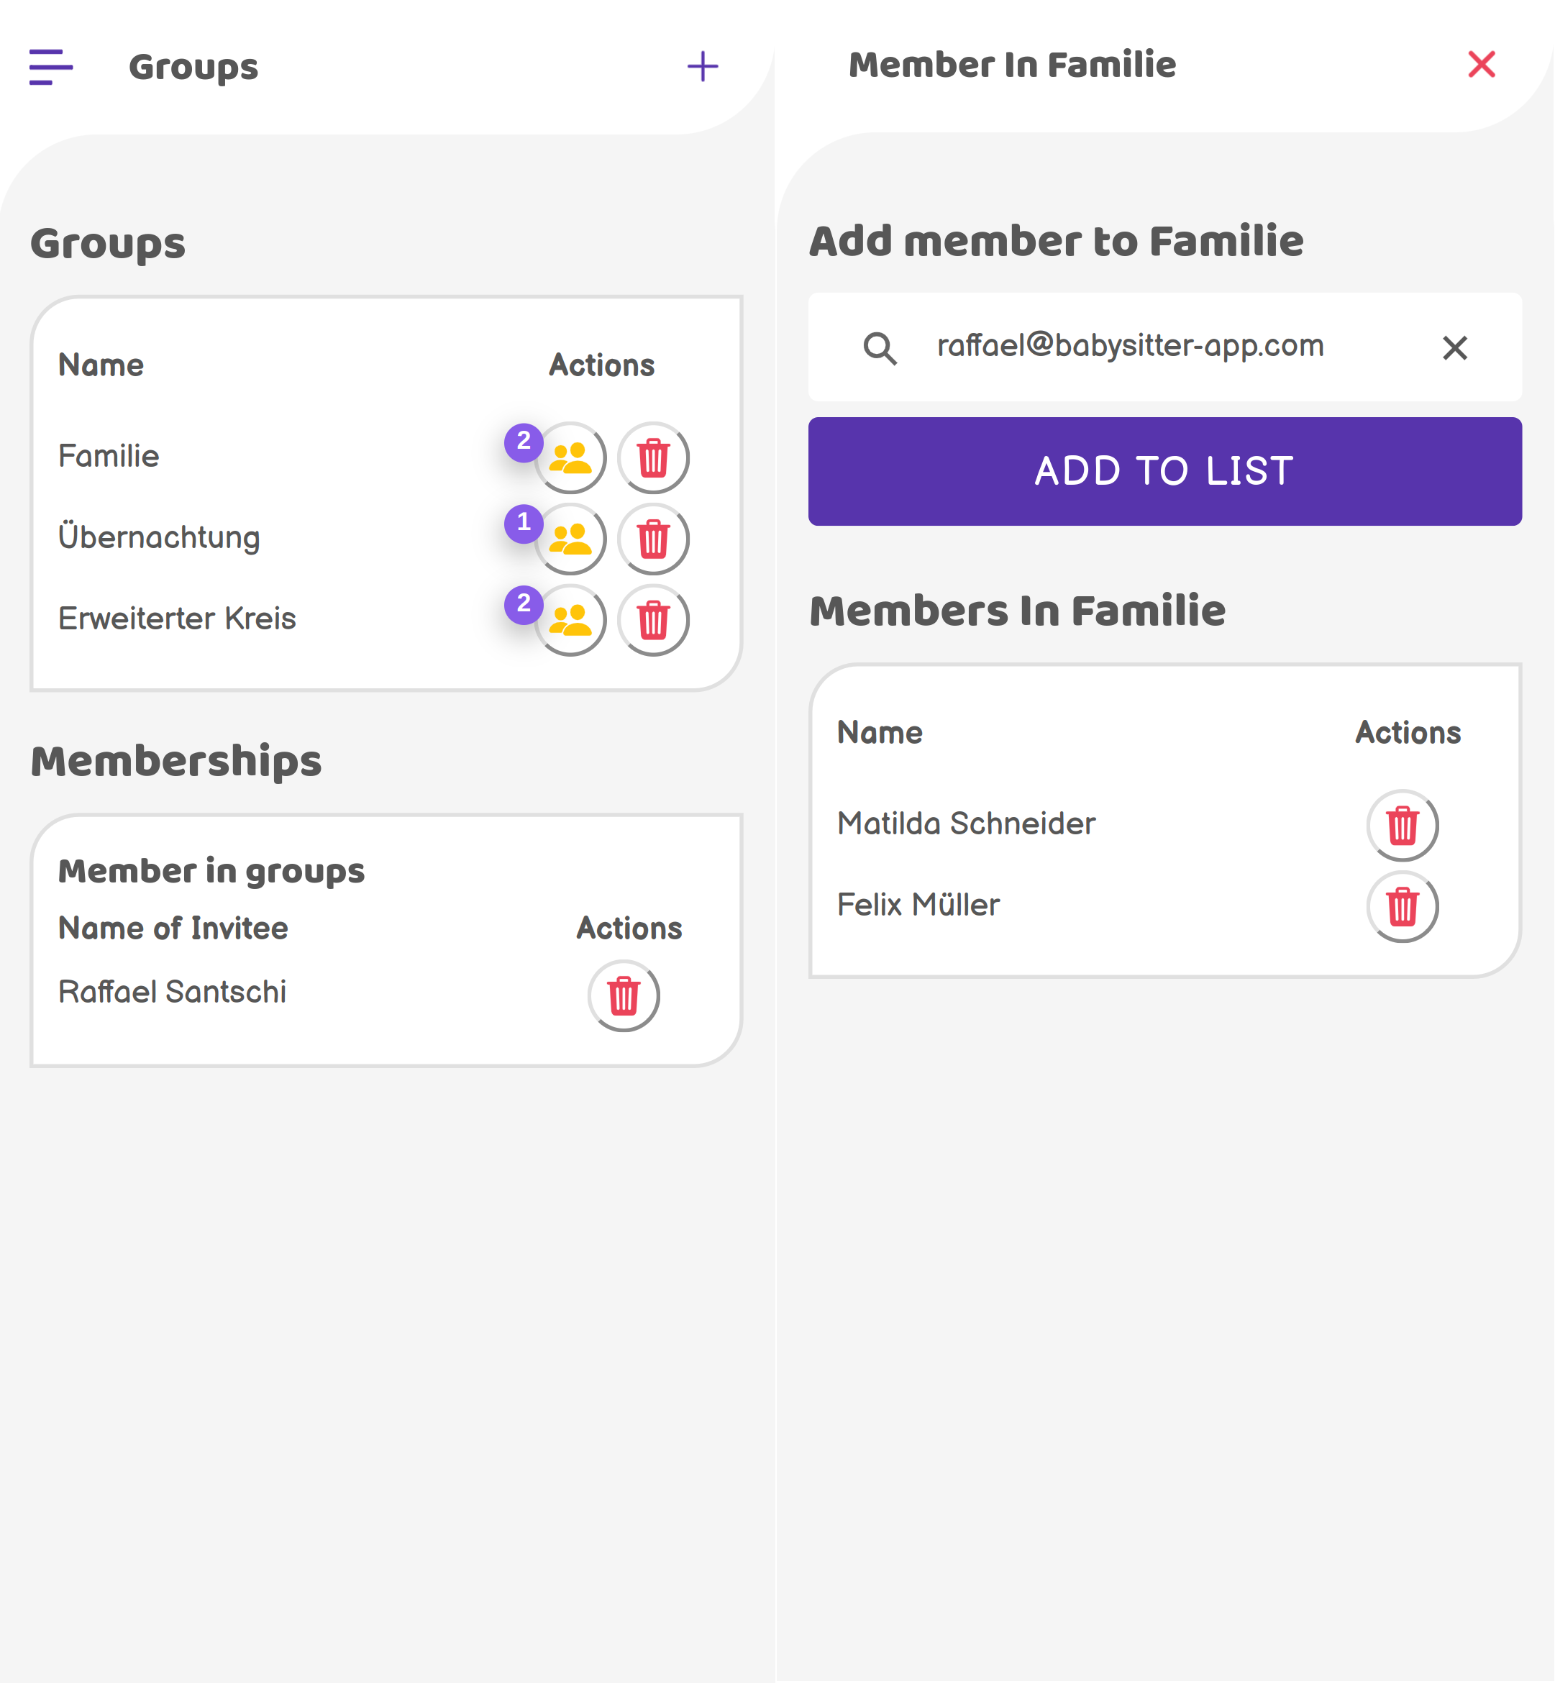The height and width of the screenshot is (1683, 1555).
Task: Show members of the Übernachtung group
Action: click(x=570, y=539)
